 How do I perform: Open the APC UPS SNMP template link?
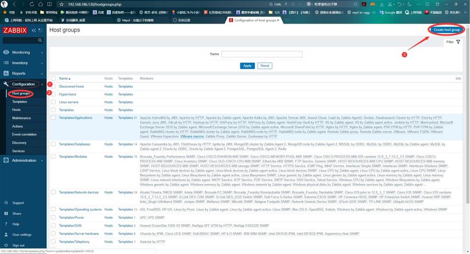coord(152,217)
